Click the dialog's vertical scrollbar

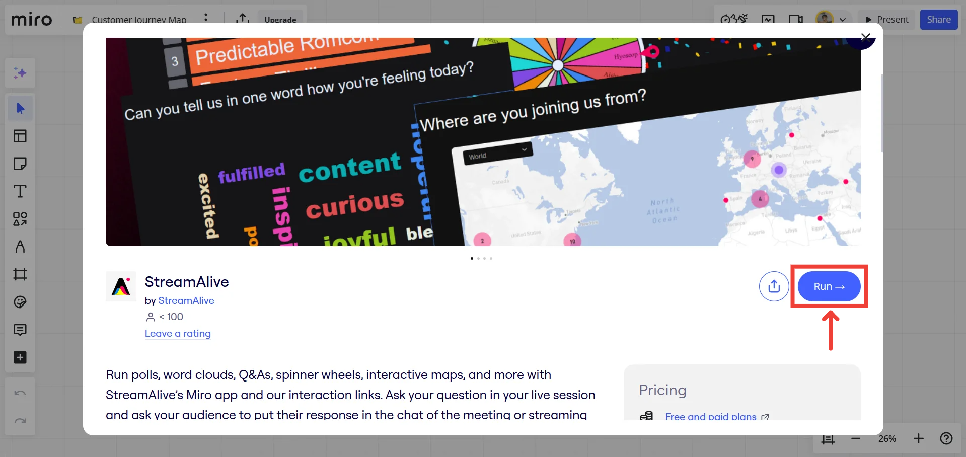click(x=881, y=113)
